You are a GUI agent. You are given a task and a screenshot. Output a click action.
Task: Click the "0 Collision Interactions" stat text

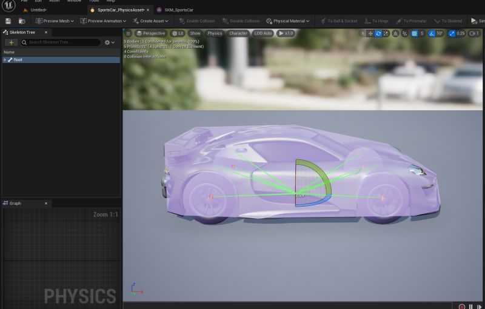(x=145, y=56)
